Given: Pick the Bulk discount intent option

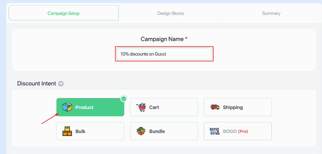Looking at the screenshot, I should coord(90,131).
